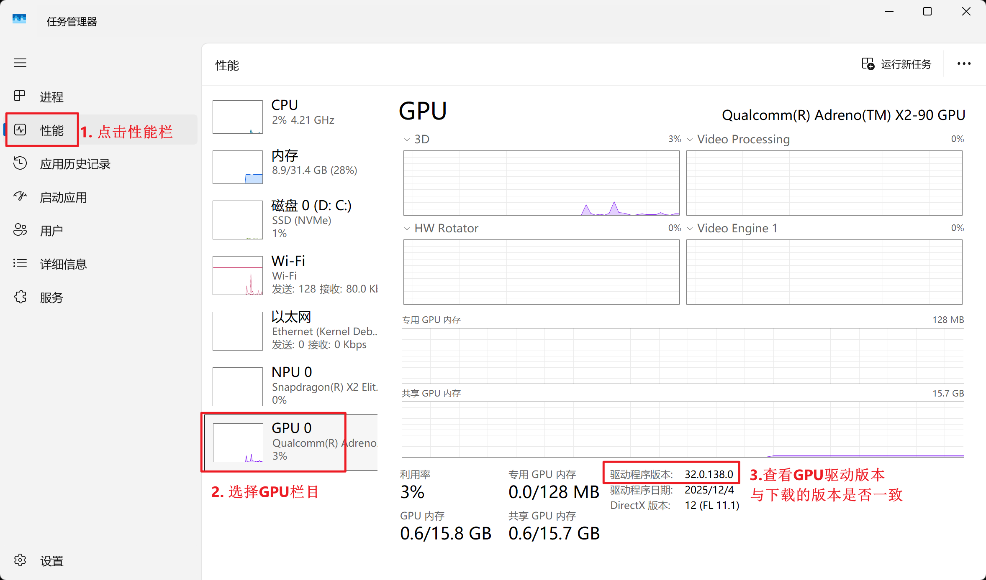Open Video Processing engine dropdown chevron
Viewport: 986px width, 580px height.
[x=690, y=140]
